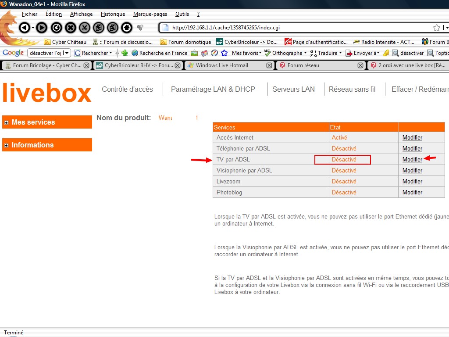
Task: Open the address bar history dropdown
Action: click(447, 28)
